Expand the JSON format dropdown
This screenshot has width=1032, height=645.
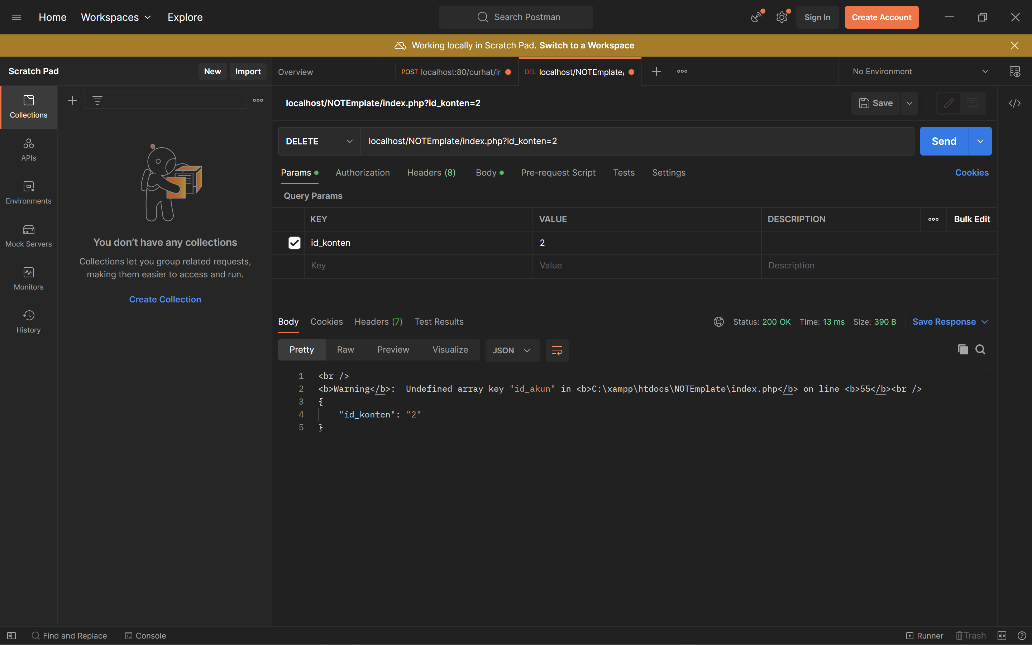[x=512, y=350]
